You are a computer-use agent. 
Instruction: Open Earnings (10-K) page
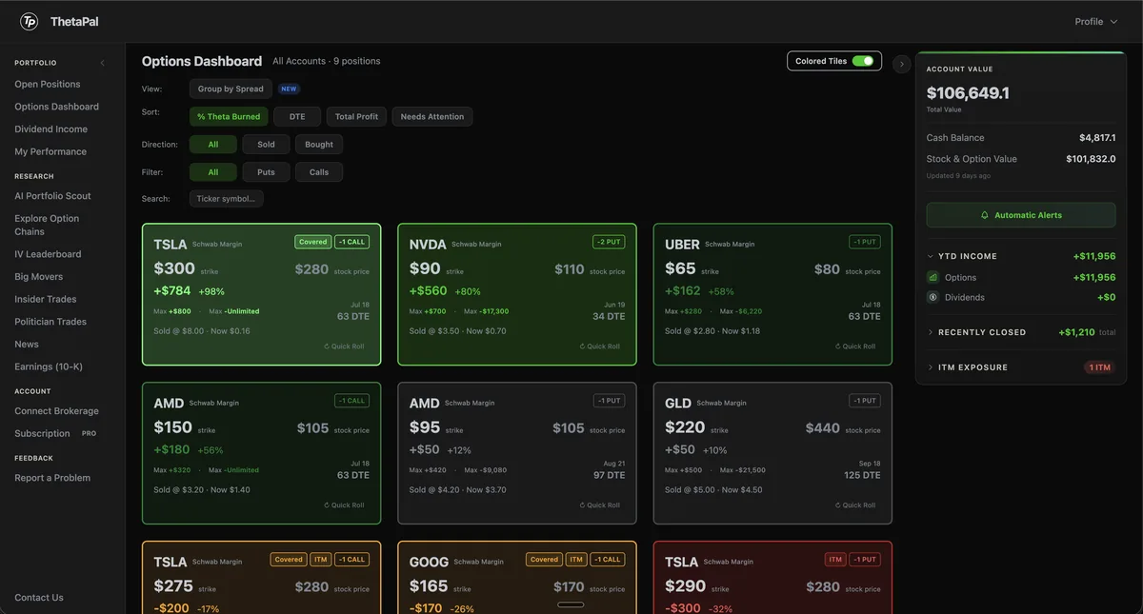tap(49, 366)
